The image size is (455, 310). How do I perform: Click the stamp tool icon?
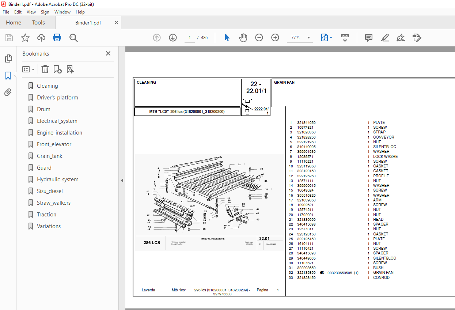coord(417,38)
